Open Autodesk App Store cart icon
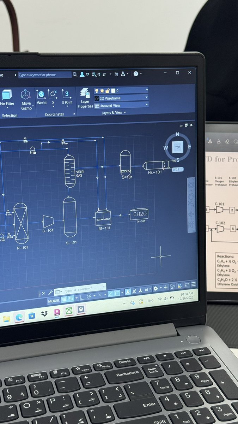238x424 pixels. [116, 74]
